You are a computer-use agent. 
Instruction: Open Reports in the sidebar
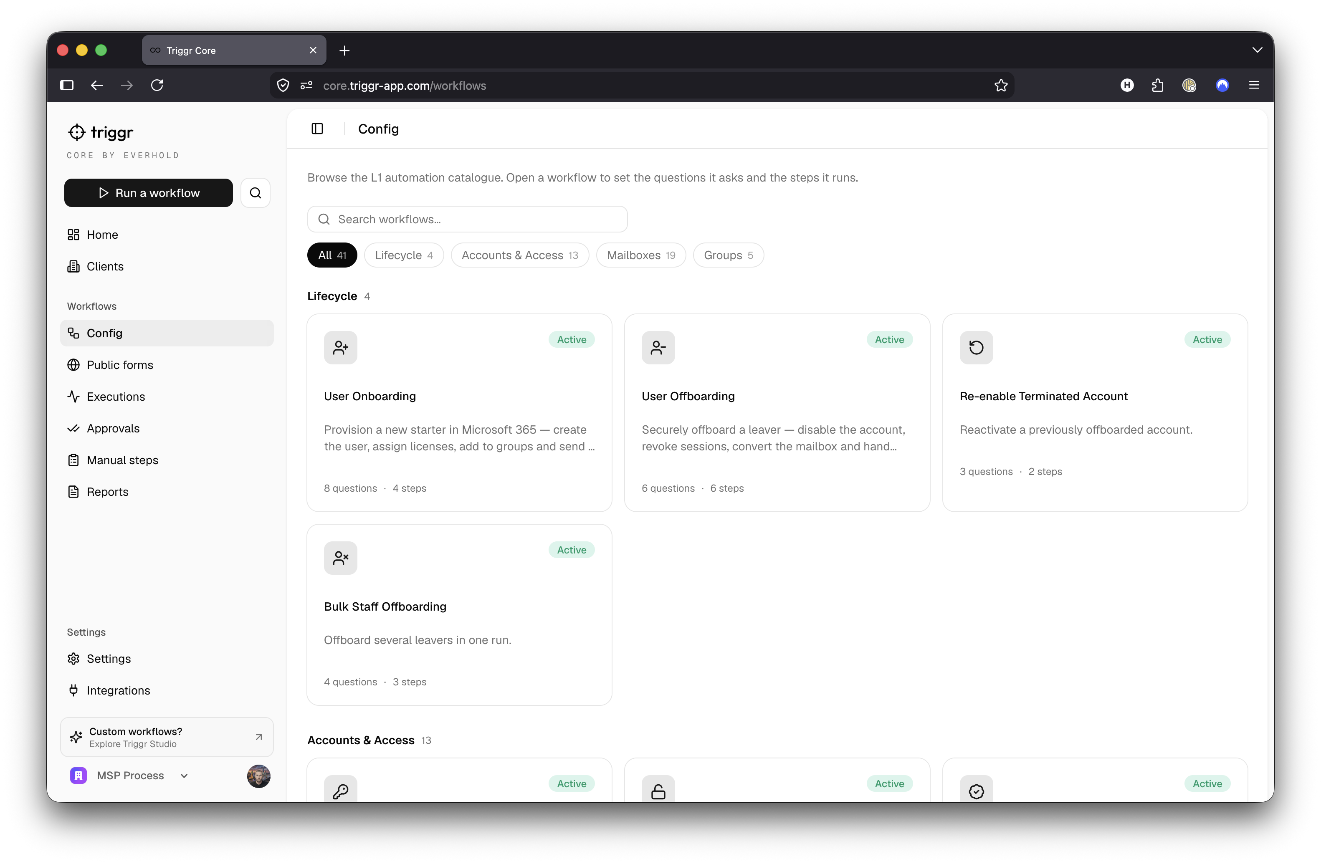click(x=167, y=492)
